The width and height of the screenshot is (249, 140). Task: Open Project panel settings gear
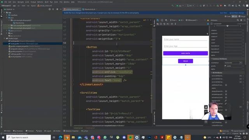point(57,9)
